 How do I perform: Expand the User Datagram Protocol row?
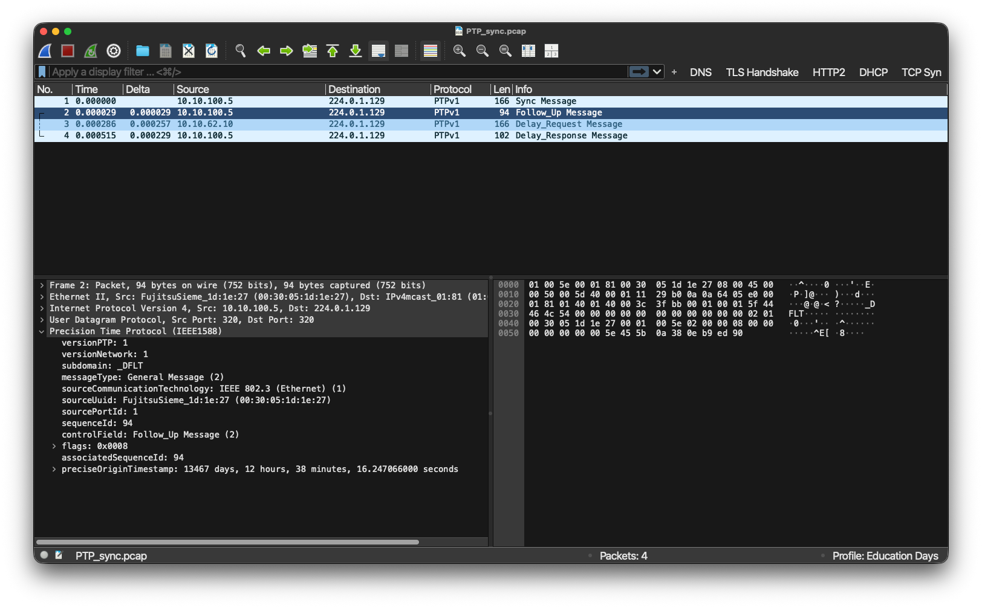coord(42,320)
